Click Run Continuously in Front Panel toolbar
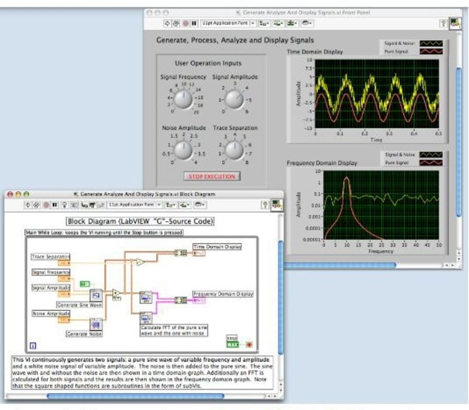Image resolution: width=469 pixels, height=410 pixels. click(176, 23)
